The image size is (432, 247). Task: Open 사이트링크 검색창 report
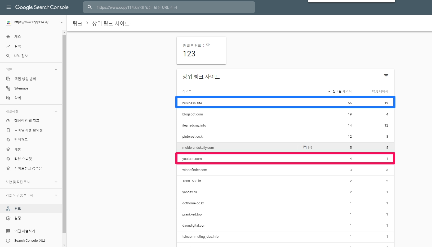click(x=31, y=168)
